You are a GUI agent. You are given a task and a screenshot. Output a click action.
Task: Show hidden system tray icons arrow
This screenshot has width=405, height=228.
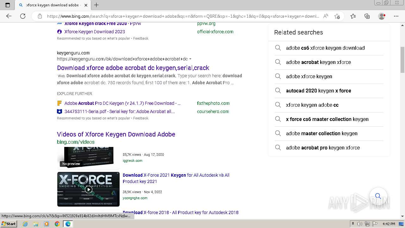(353, 224)
